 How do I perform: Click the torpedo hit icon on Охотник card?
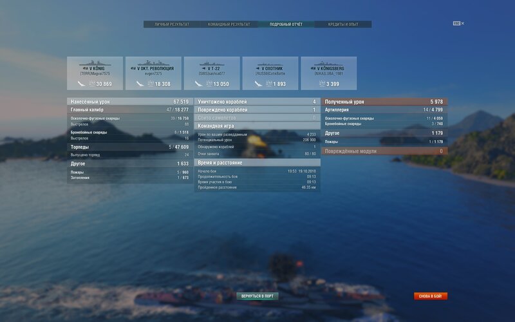pos(258,84)
